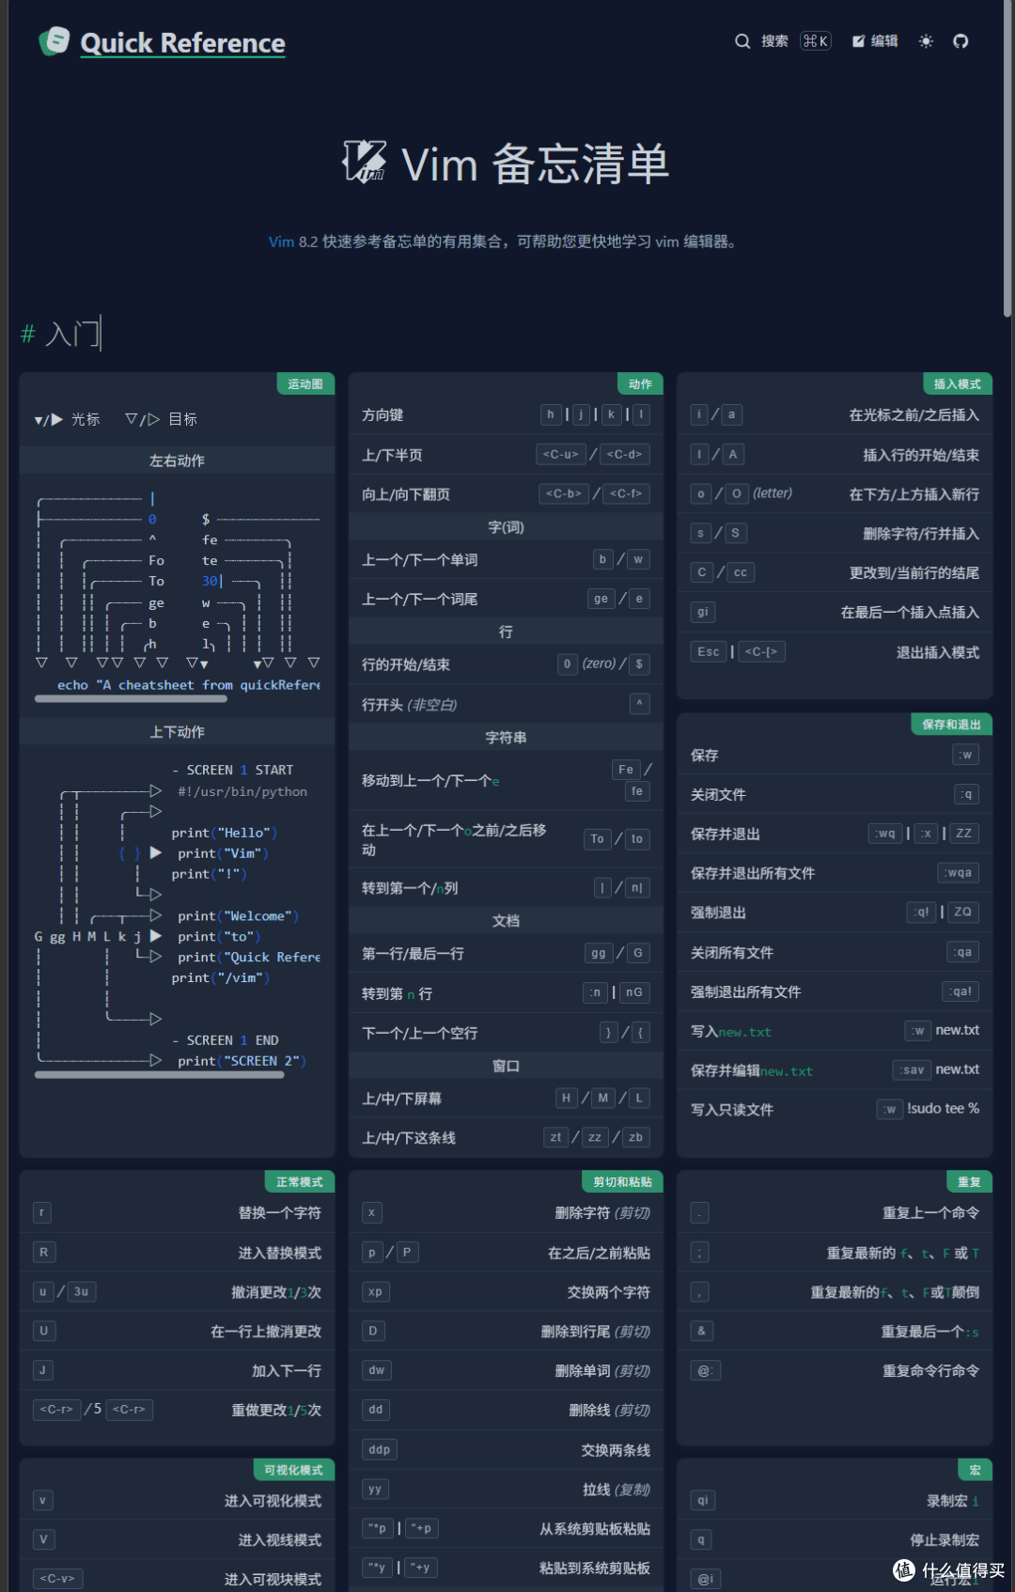Select the 插入模式 card tag
This screenshot has width=1015, height=1592.
(957, 384)
